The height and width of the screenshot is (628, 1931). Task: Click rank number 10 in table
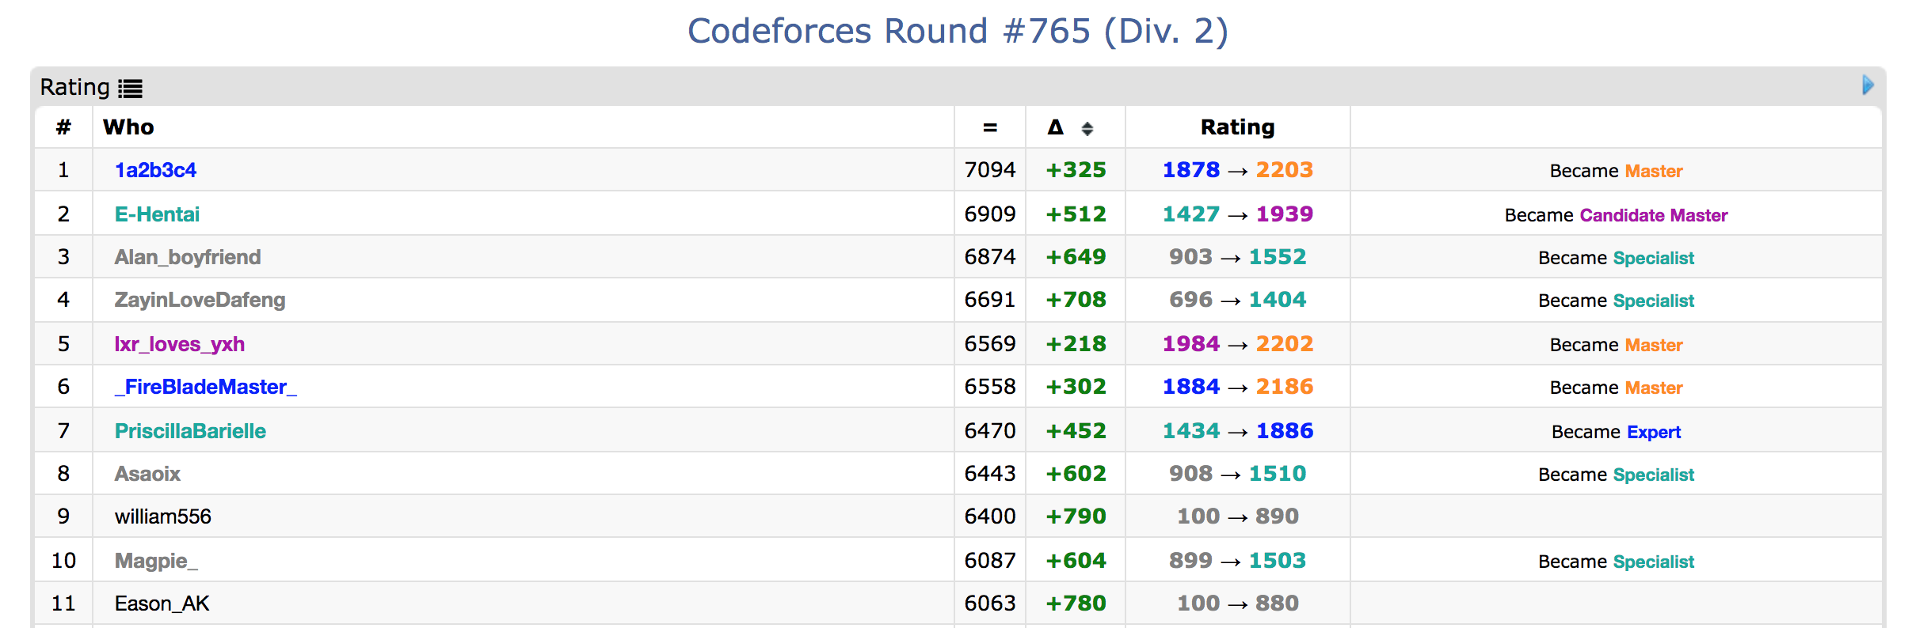tap(63, 561)
